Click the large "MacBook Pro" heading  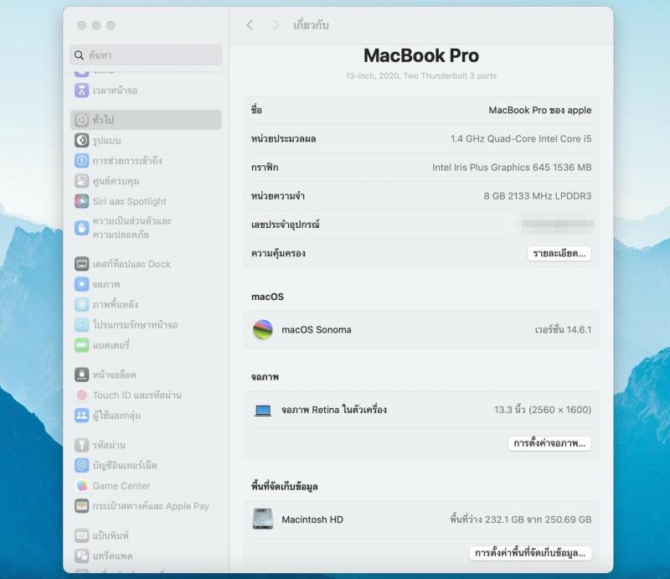click(421, 55)
